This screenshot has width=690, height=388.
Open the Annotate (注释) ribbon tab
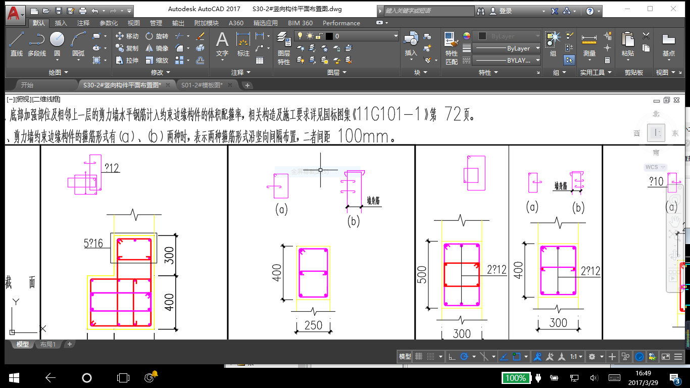click(83, 23)
